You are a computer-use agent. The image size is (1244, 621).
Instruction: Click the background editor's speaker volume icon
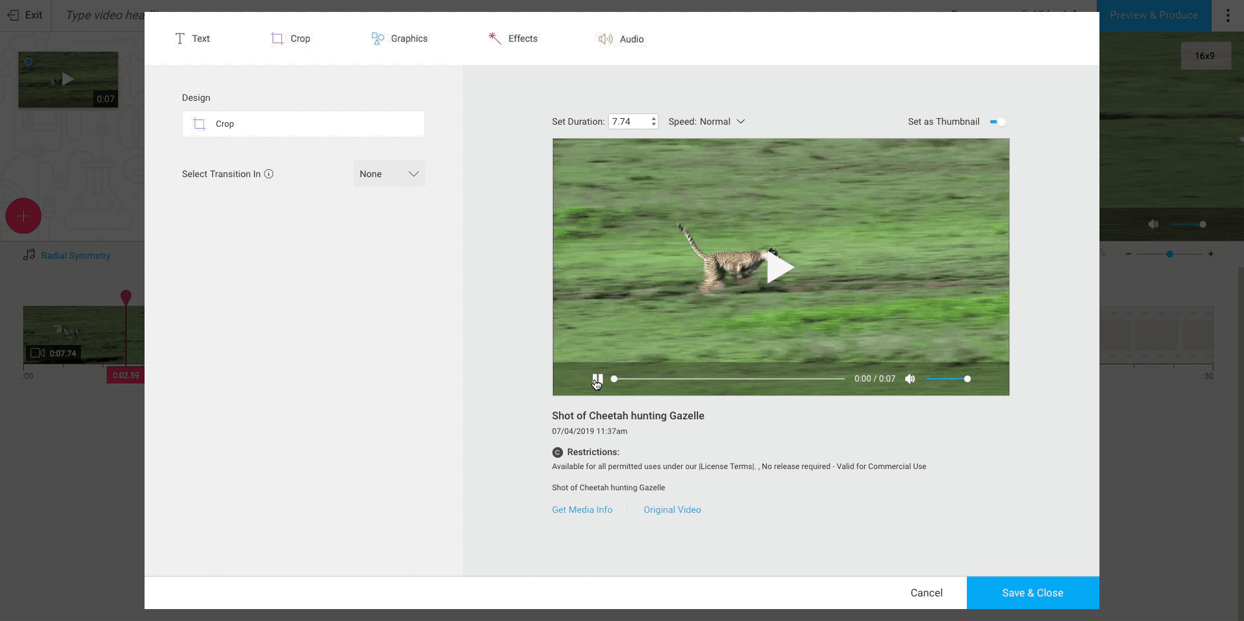click(x=1153, y=224)
